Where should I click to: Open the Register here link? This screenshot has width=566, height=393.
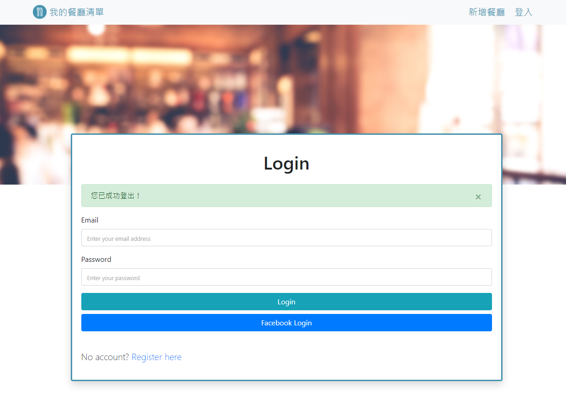tap(156, 357)
